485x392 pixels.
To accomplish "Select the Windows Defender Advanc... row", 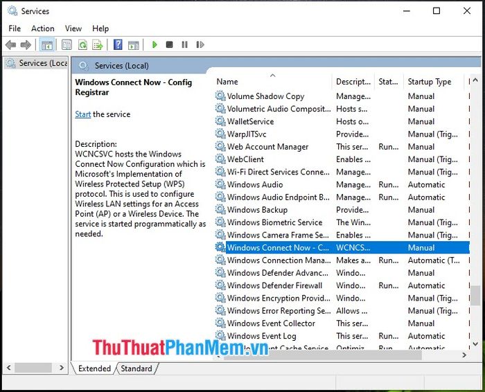I will 342,273.
